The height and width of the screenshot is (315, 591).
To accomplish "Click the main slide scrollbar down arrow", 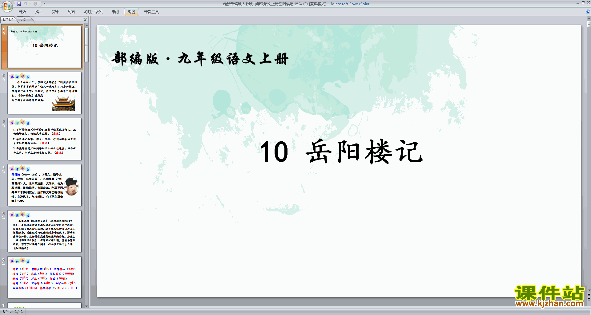I will [589, 290].
